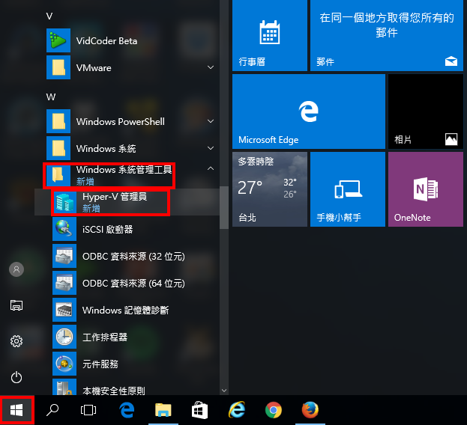Expand the Windows 系統 chevron
Screen dimensions: 467x425
pyautogui.click(x=211, y=148)
